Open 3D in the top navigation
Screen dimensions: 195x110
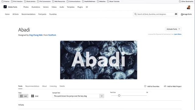click(87, 7)
